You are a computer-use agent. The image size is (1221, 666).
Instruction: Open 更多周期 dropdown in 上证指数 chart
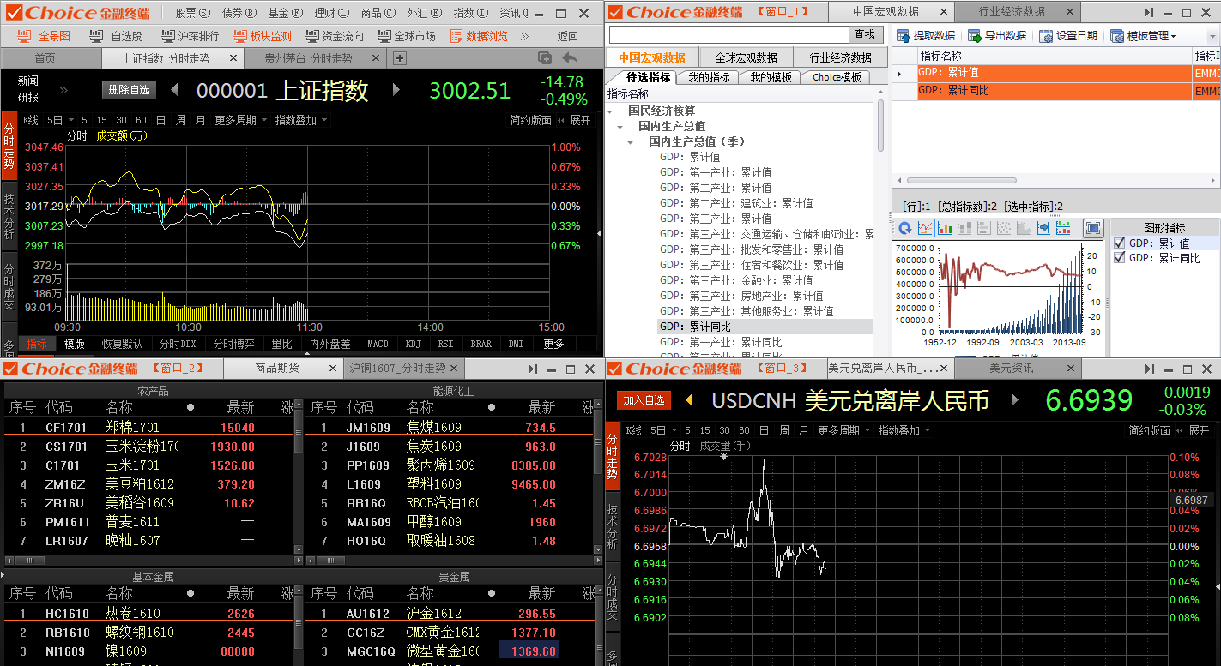click(x=240, y=120)
